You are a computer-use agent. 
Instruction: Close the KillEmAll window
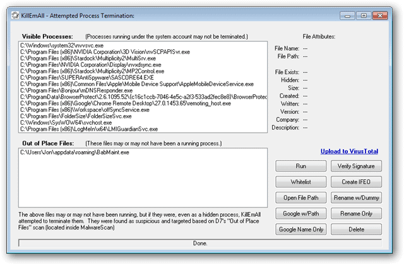point(380,16)
